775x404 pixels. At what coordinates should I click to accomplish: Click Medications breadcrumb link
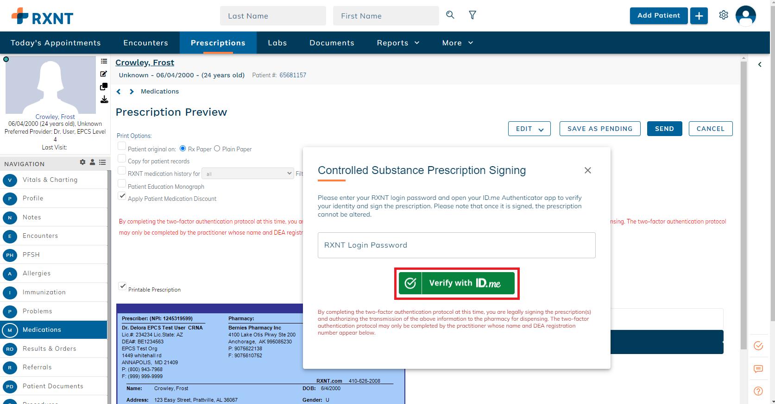tap(160, 92)
